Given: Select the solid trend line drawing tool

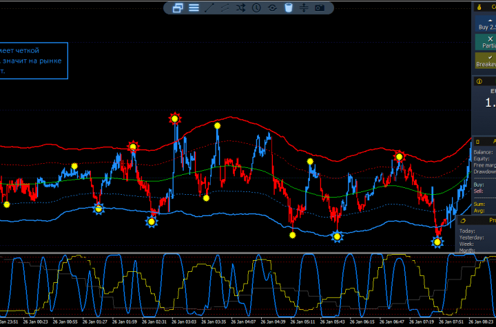Looking at the screenshot, I should (209, 8).
